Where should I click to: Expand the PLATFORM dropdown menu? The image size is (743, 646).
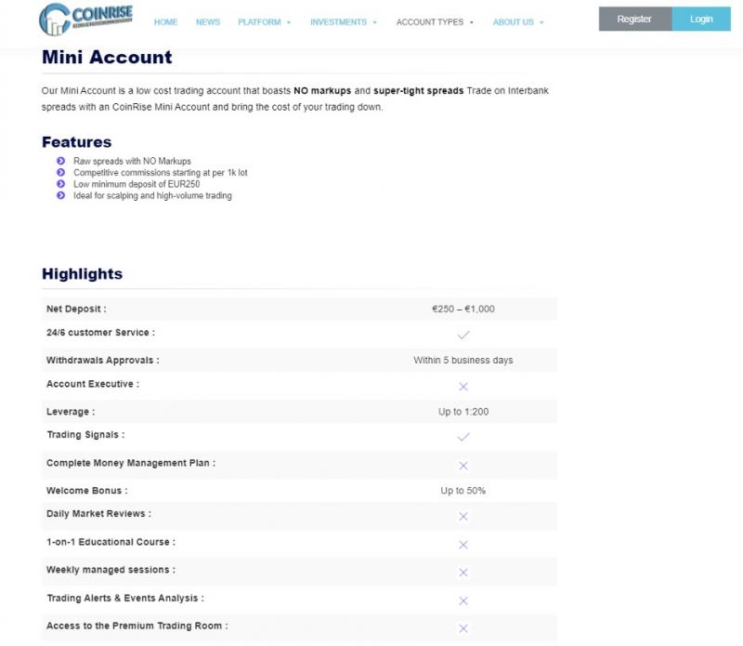pyautogui.click(x=264, y=22)
